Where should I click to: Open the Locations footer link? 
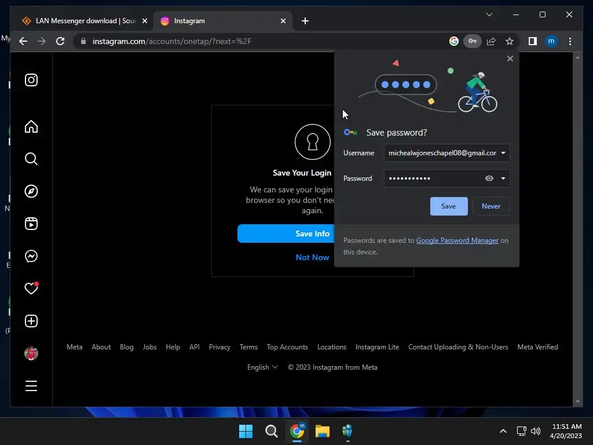(x=332, y=347)
